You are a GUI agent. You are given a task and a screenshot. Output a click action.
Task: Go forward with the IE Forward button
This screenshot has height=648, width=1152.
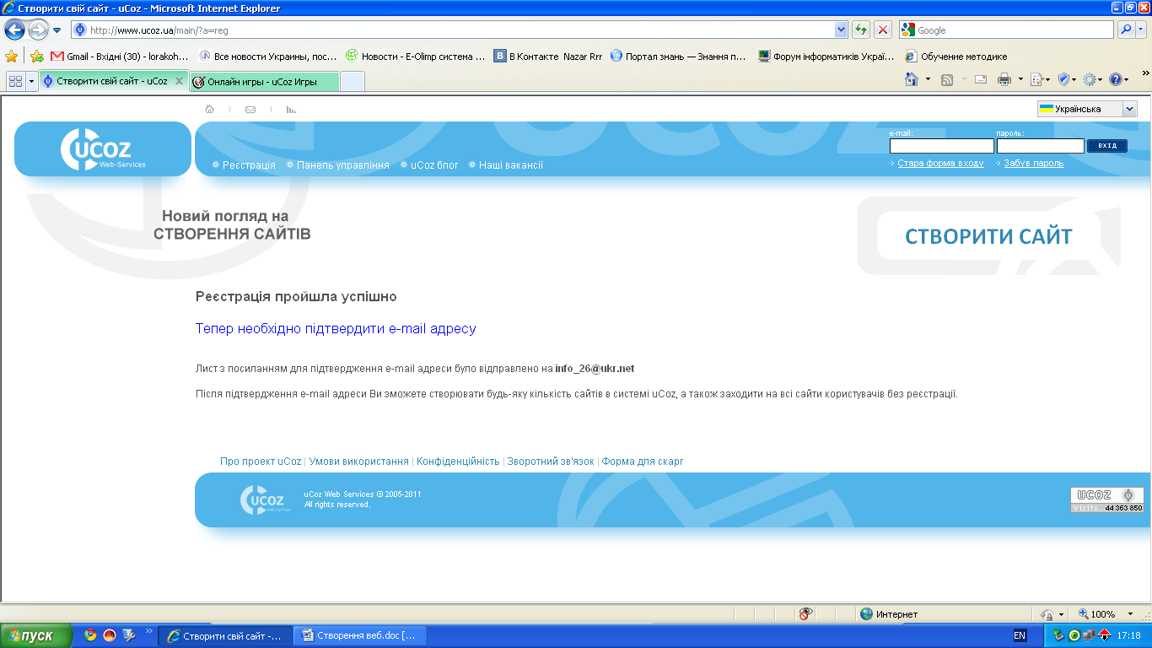[38, 30]
